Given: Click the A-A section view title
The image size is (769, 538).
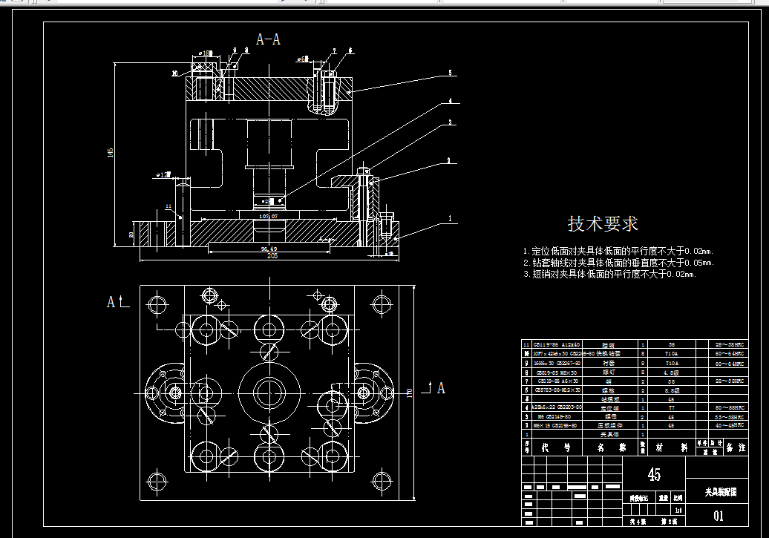Looking at the screenshot, I should click(x=268, y=39).
